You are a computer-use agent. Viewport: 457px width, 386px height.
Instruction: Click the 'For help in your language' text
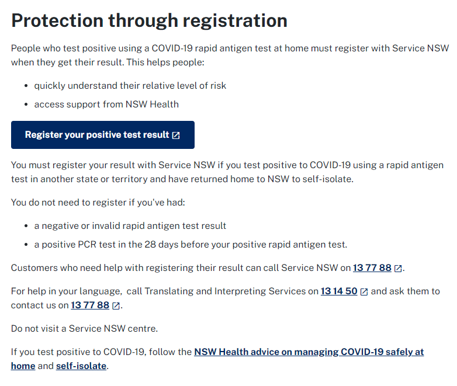click(66, 291)
